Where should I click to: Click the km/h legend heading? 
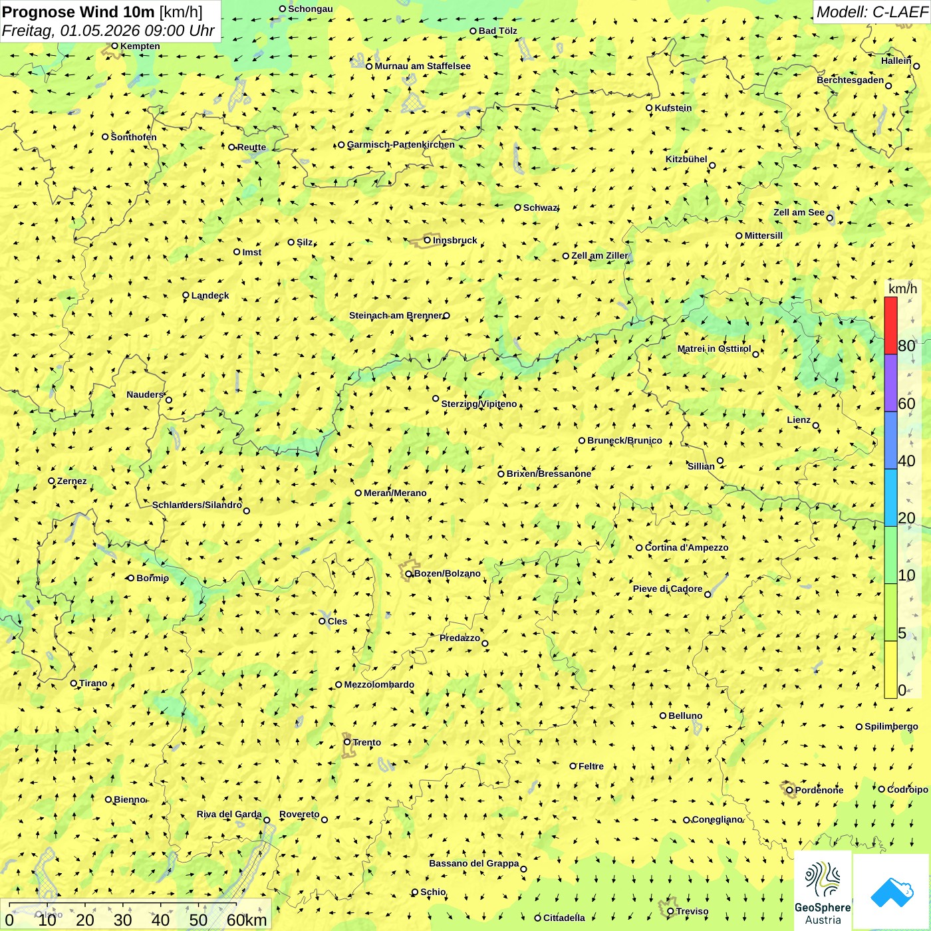point(902,289)
